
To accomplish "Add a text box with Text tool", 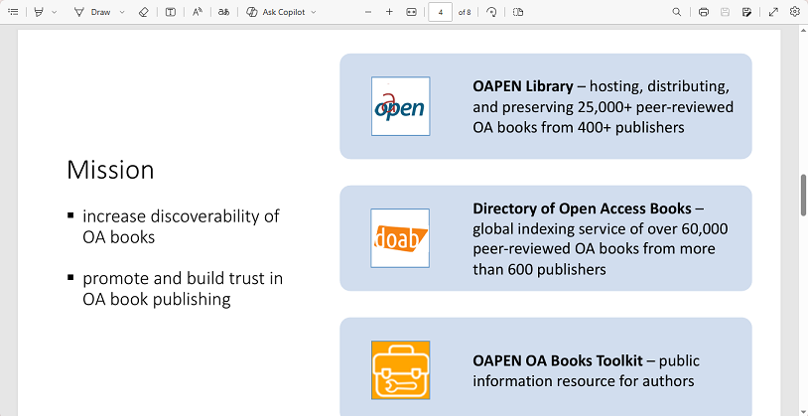I will tap(170, 12).
